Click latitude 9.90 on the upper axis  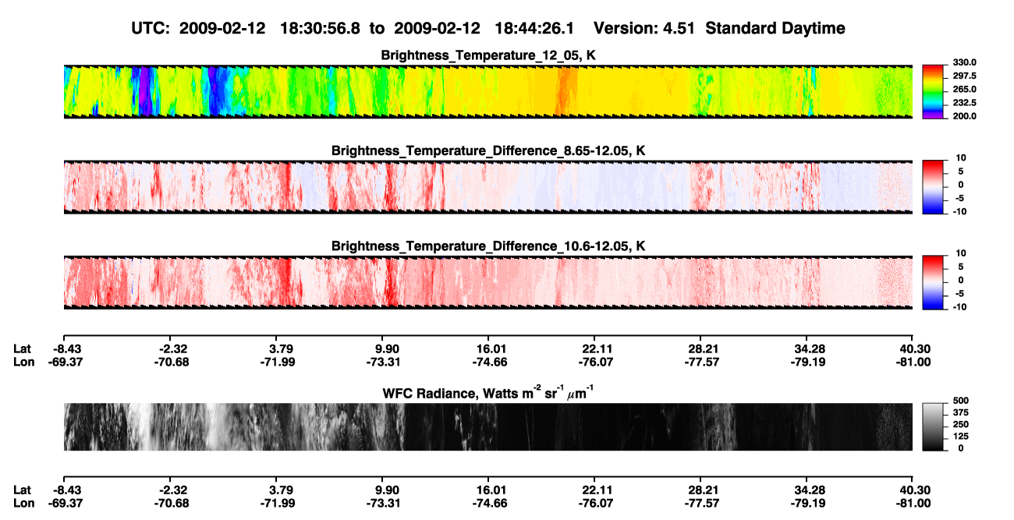click(387, 348)
